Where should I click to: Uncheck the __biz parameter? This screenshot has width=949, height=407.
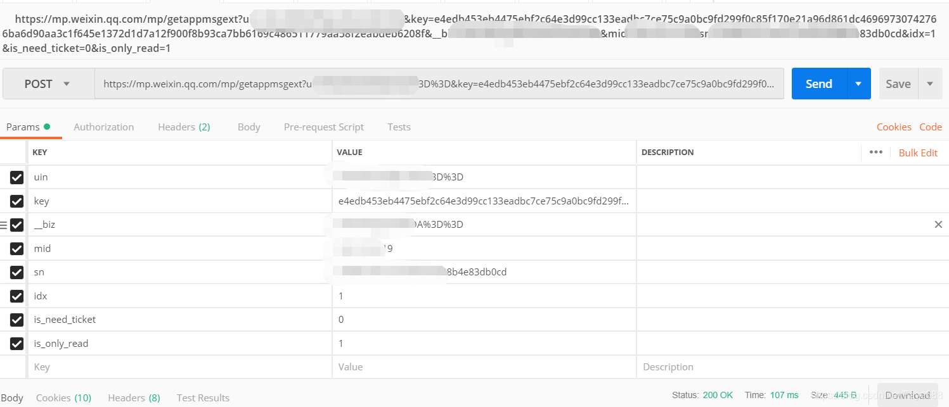16,225
